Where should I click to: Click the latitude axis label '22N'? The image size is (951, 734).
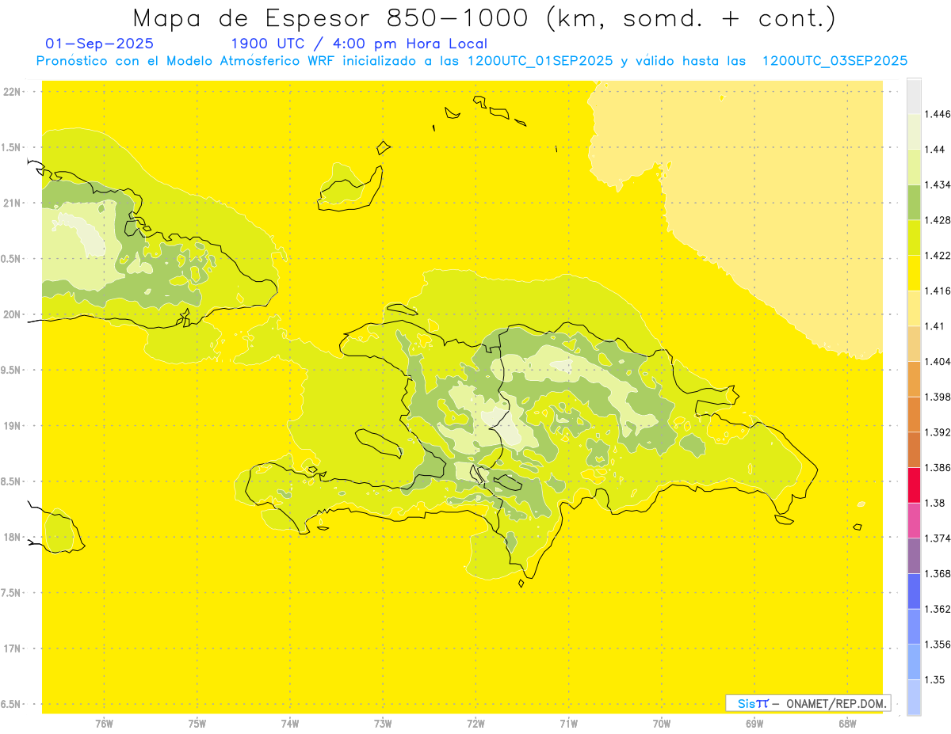coord(12,92)
